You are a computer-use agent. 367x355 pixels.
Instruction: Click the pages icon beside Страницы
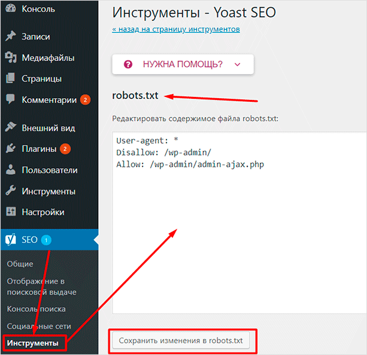coord(10,78)
